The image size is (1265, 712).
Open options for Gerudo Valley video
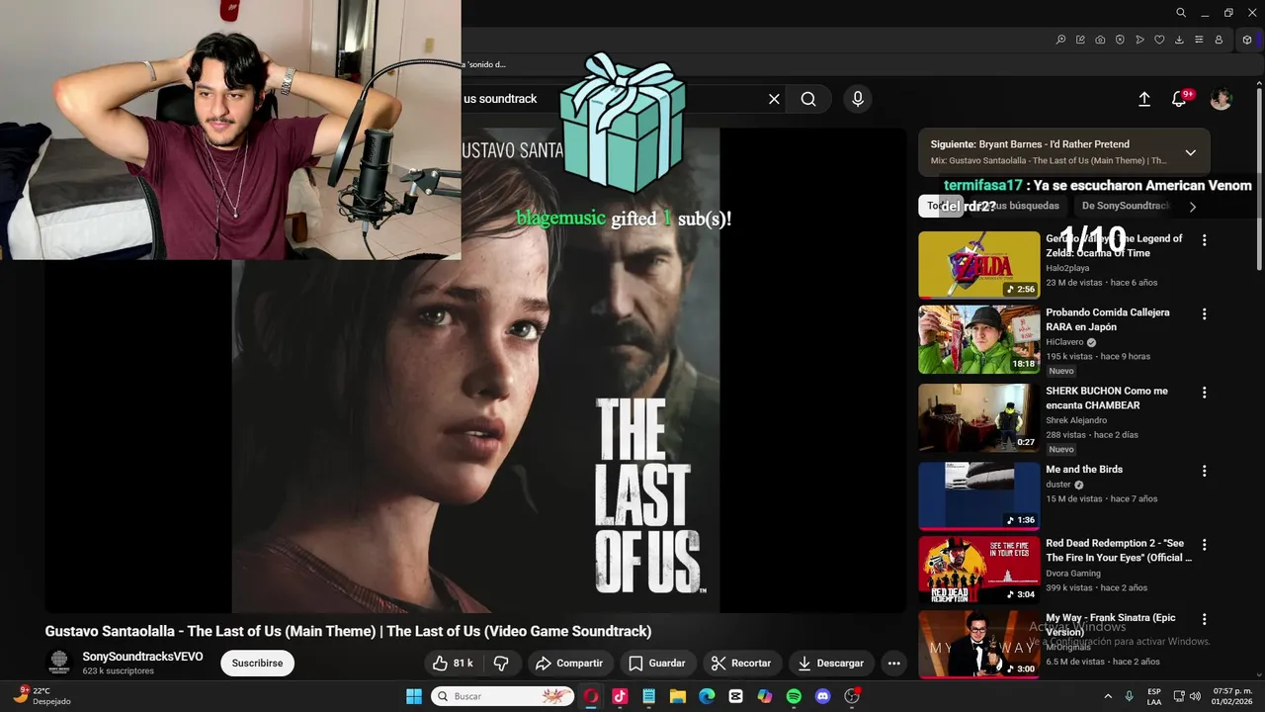click(x=1204, y=240)
